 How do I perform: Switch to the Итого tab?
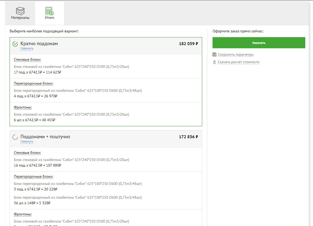(50, 13)
